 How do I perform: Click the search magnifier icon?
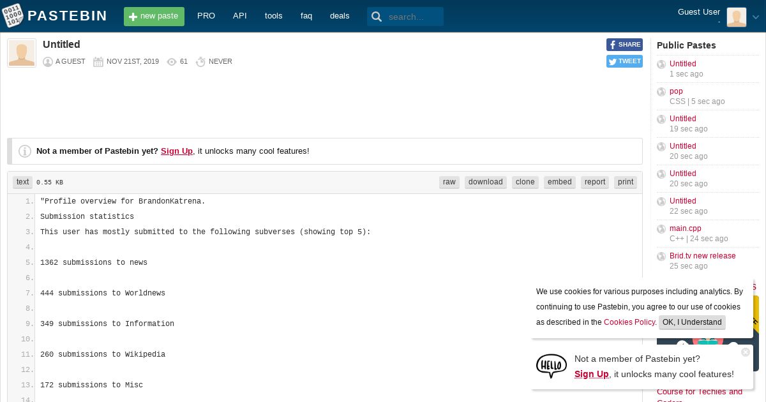coord(377,17)
